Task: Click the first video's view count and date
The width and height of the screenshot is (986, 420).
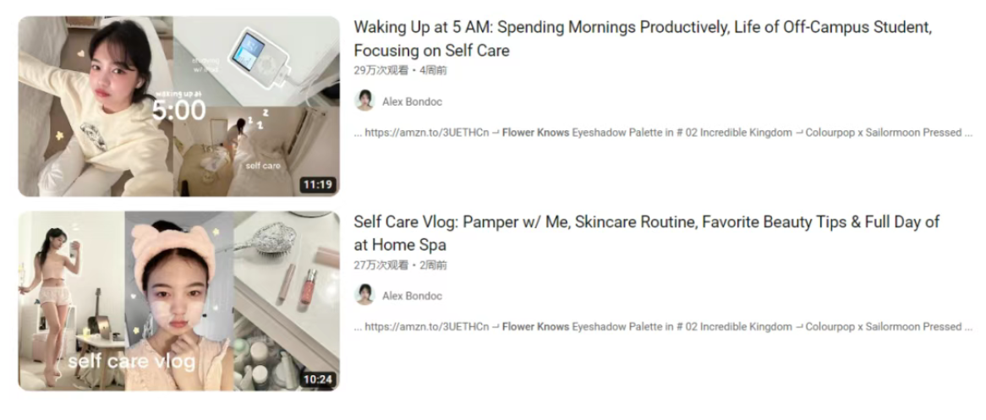Action: tap(400, 70)
